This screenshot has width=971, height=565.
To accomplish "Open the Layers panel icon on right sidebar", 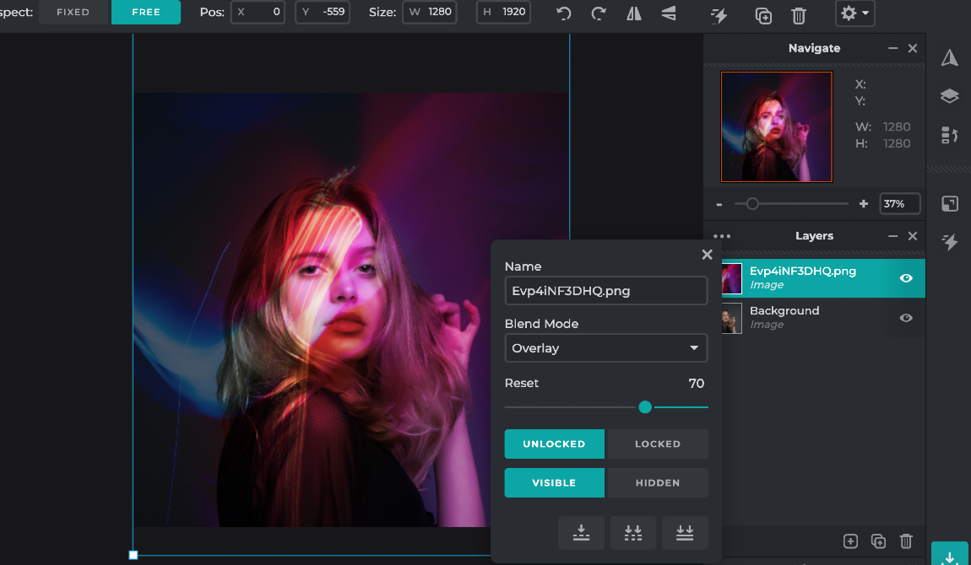I will [x=949, y=96].
